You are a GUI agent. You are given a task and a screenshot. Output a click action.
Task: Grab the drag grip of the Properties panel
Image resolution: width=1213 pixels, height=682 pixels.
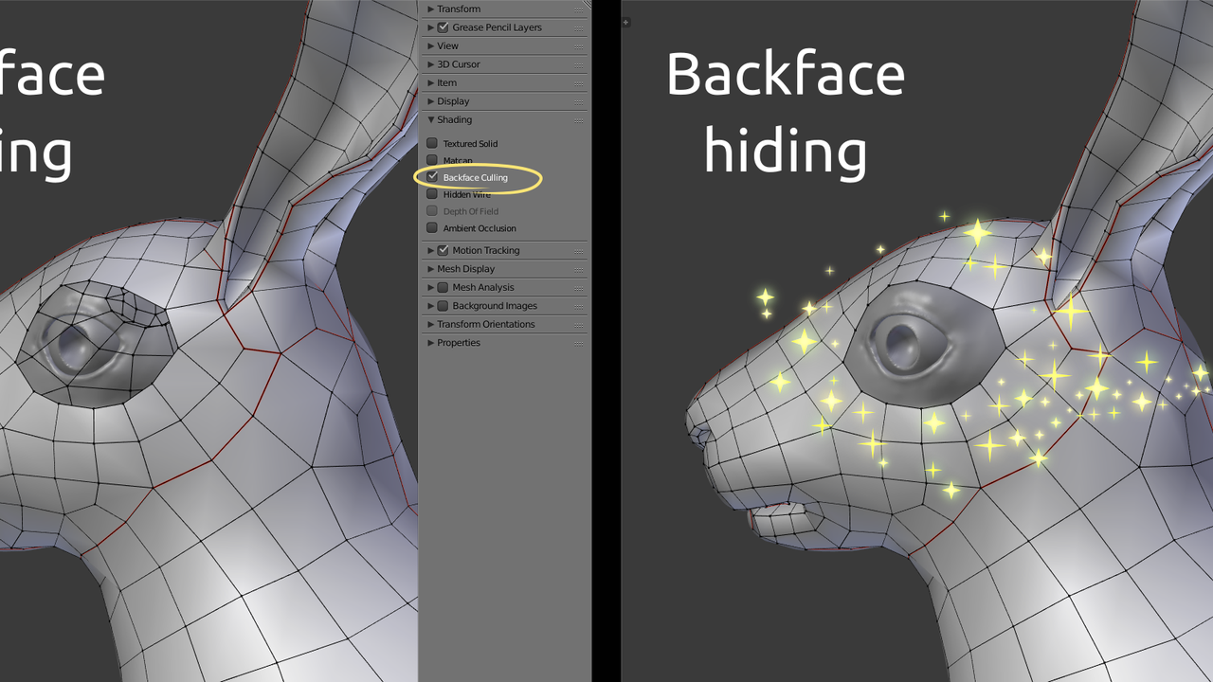[x=577, y=343]
